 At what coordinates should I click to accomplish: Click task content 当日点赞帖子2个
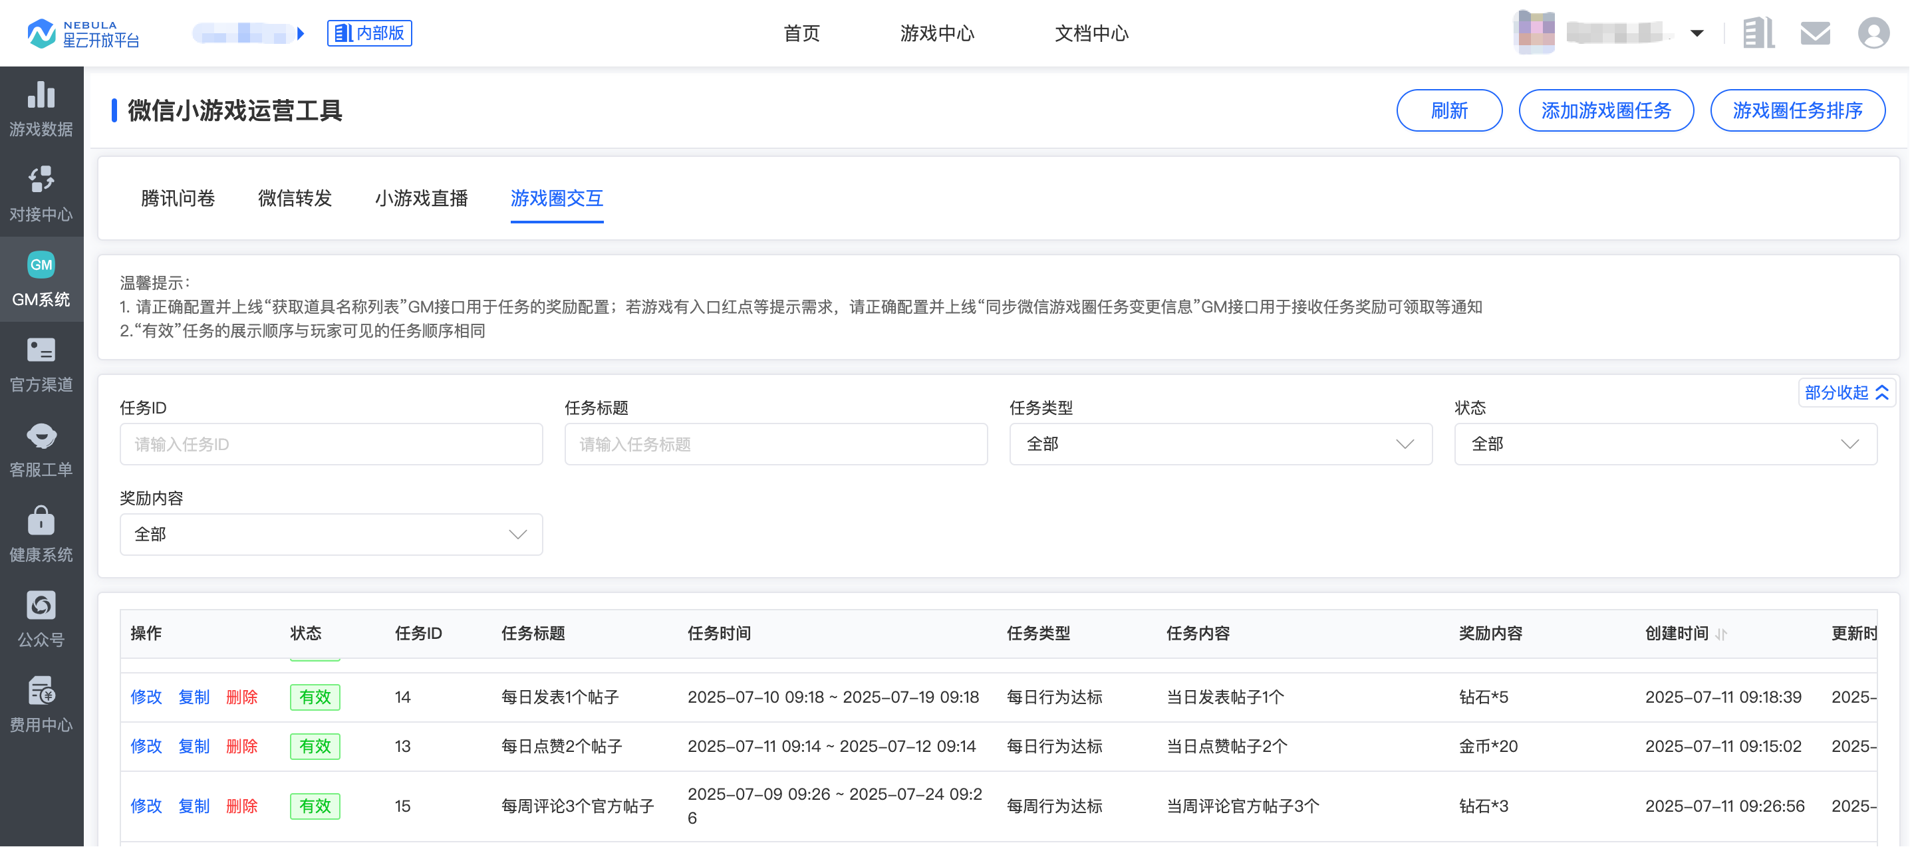[x=1227, y=747]
